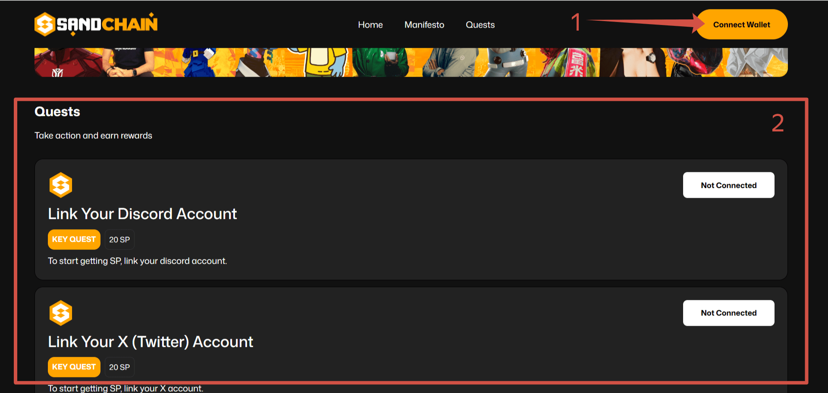Go to the Home page
The height and width of the screenshot is (393, 828).
coord(370,25)
